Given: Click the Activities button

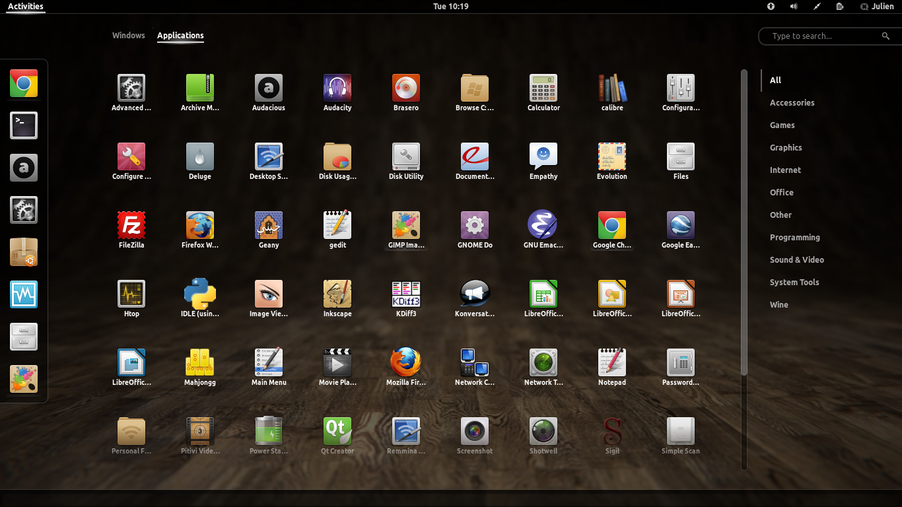Looking at the screenshot, I should tap(25, 7).
